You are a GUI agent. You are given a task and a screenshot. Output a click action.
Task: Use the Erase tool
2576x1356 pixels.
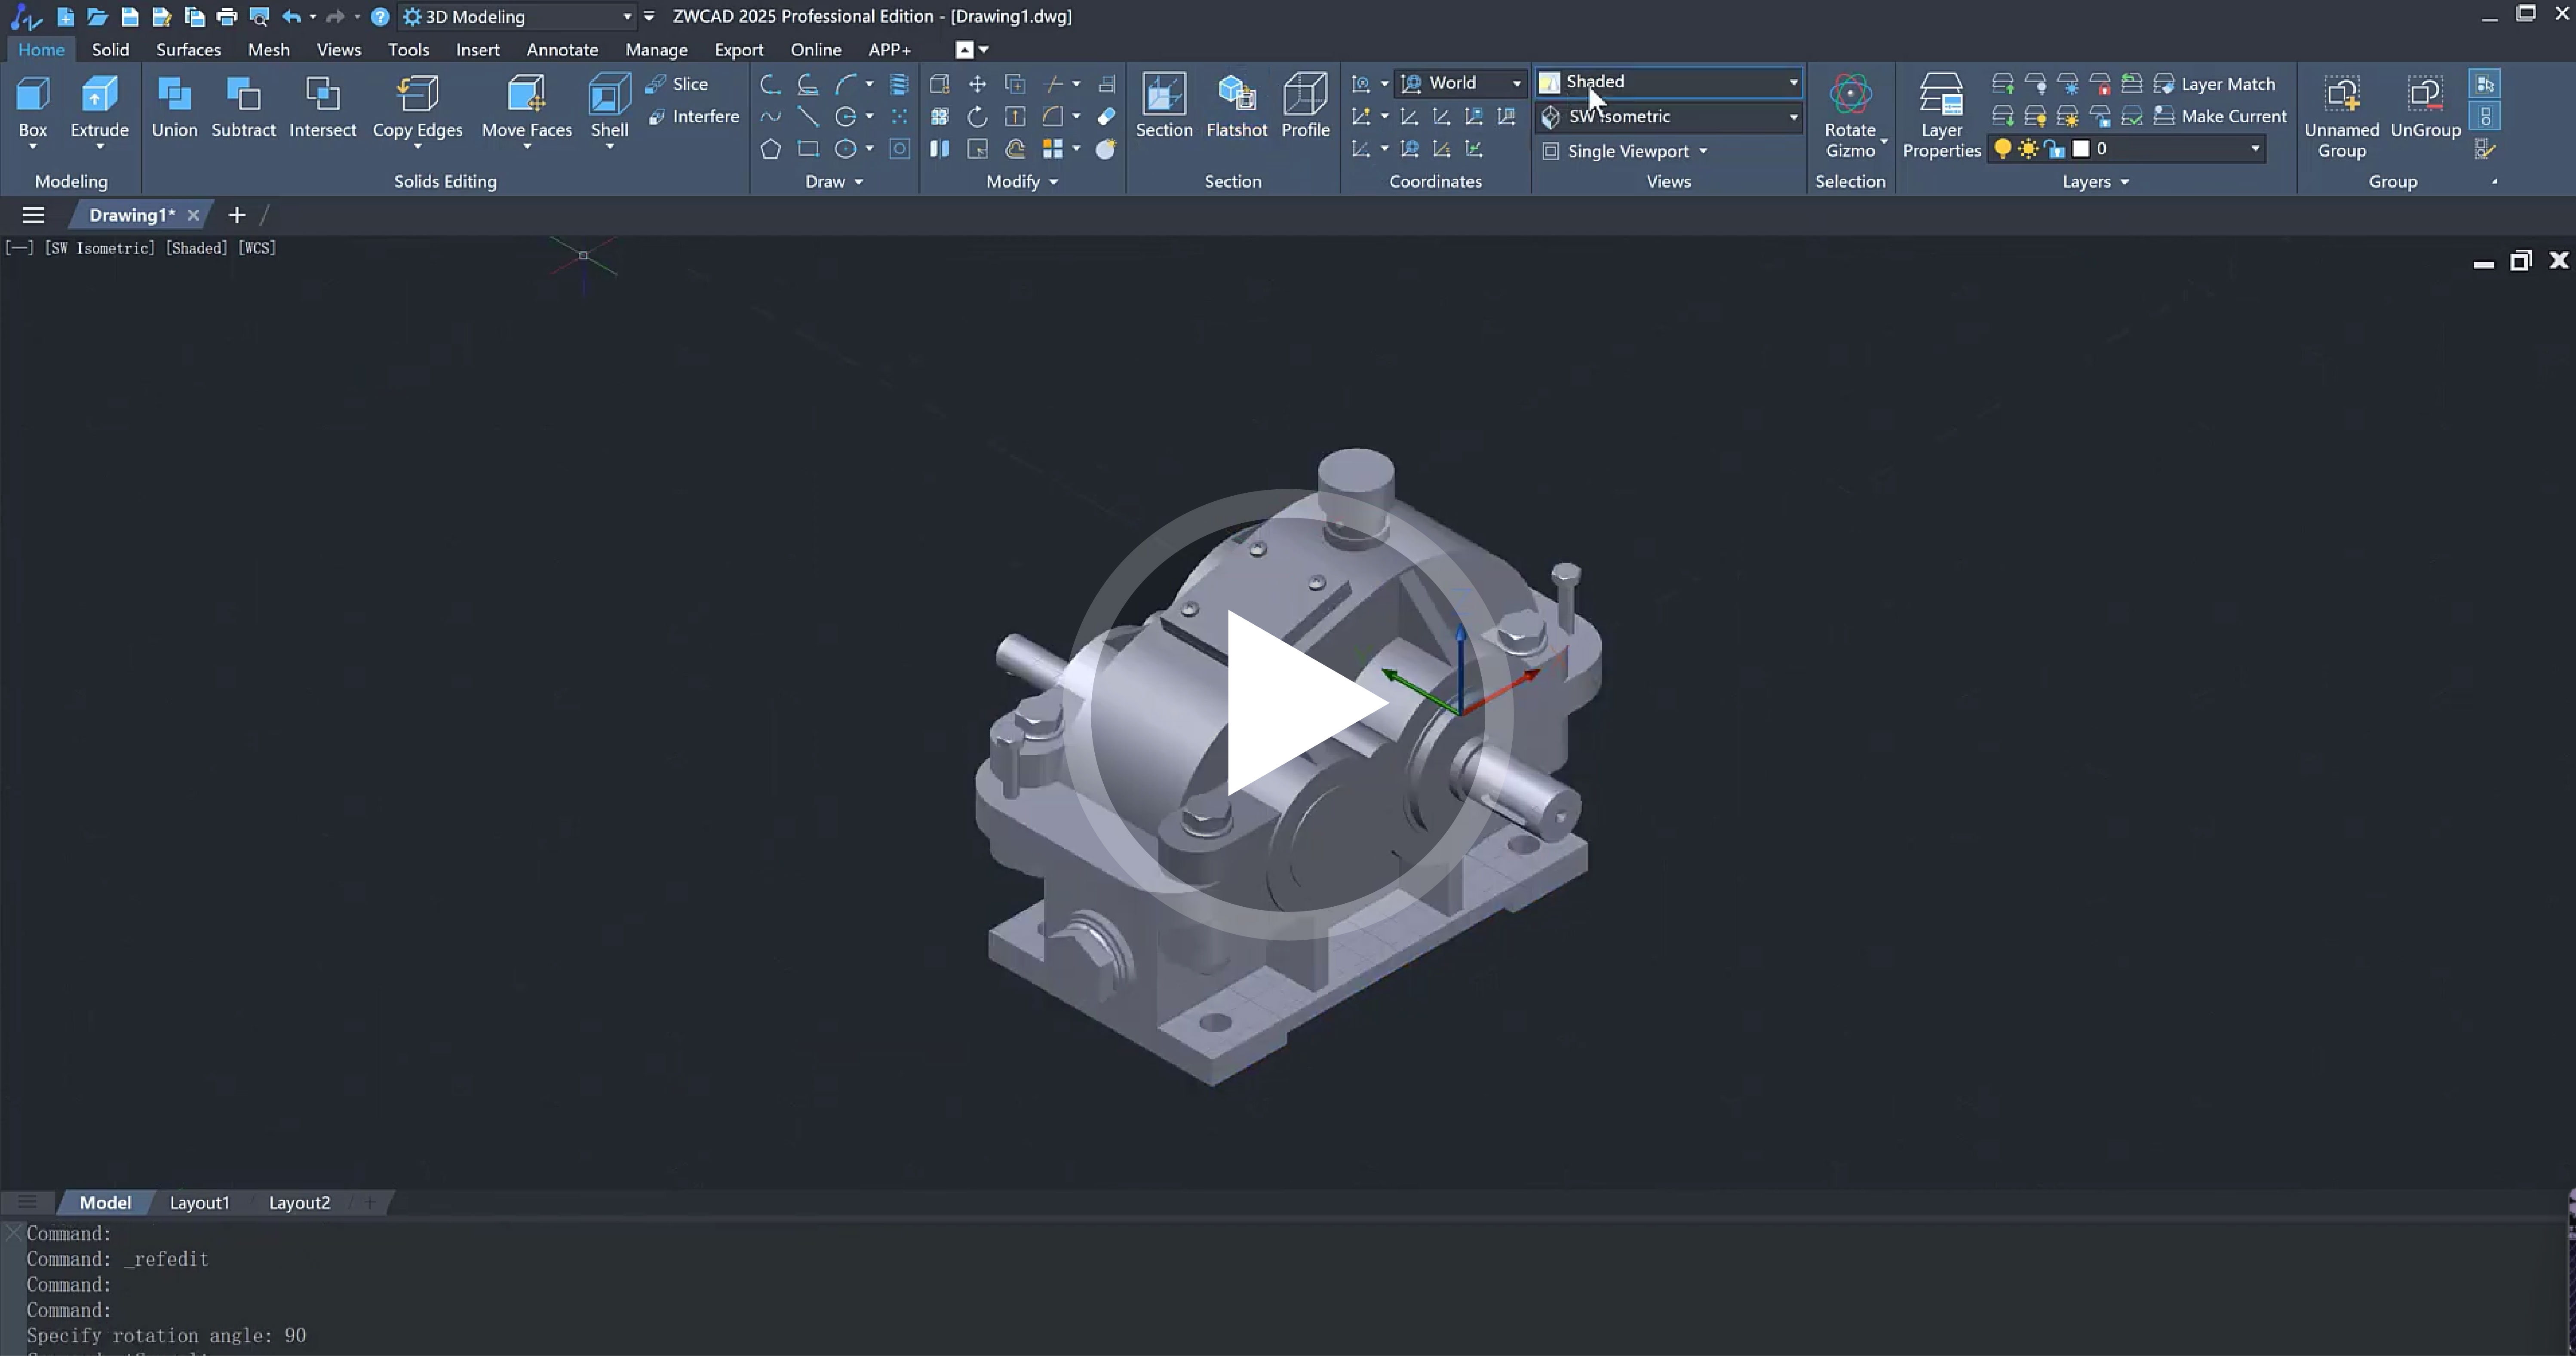pyautogui.click(x=1106, y=116)
